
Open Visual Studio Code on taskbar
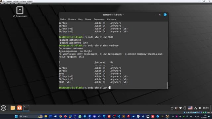(x=119, y=116)
